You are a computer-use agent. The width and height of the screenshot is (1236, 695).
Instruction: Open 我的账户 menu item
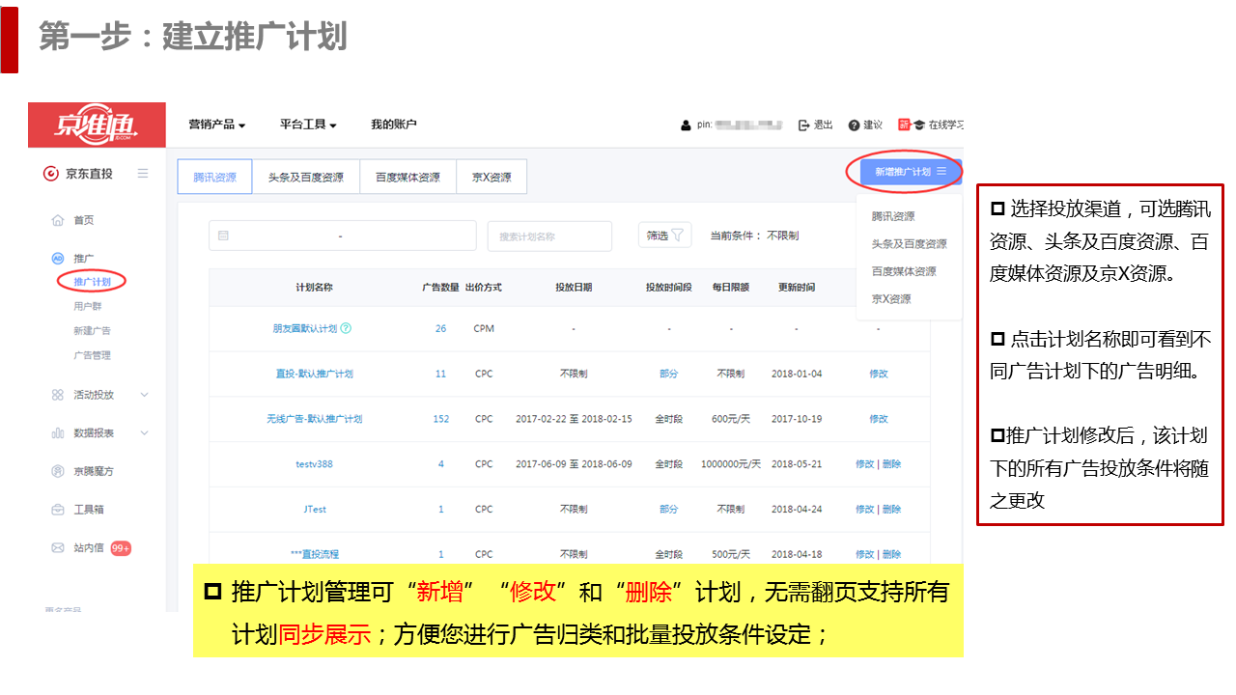tap(394, 125)
